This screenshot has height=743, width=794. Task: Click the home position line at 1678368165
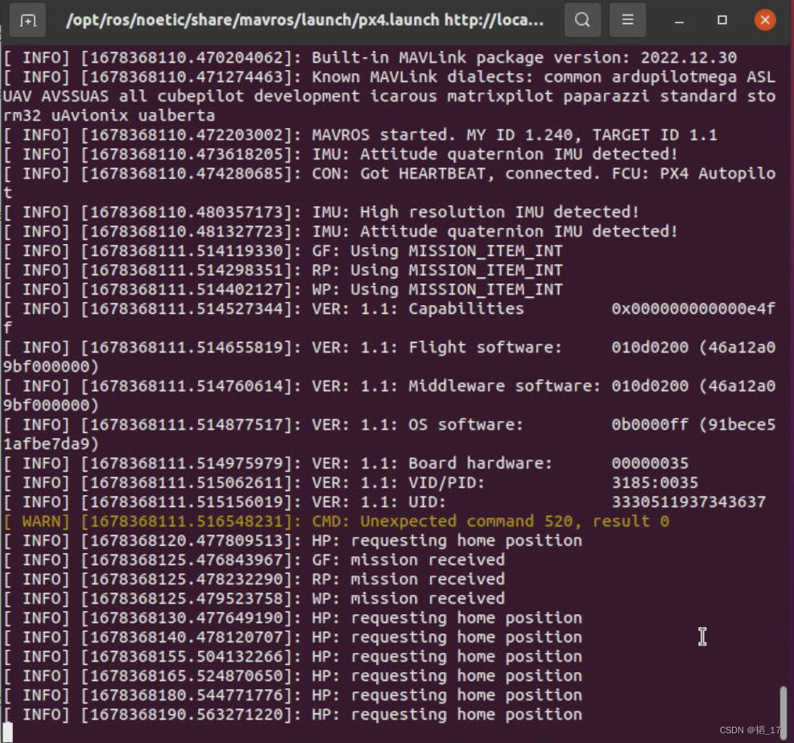pyautogui.click(x=292, y=676)
